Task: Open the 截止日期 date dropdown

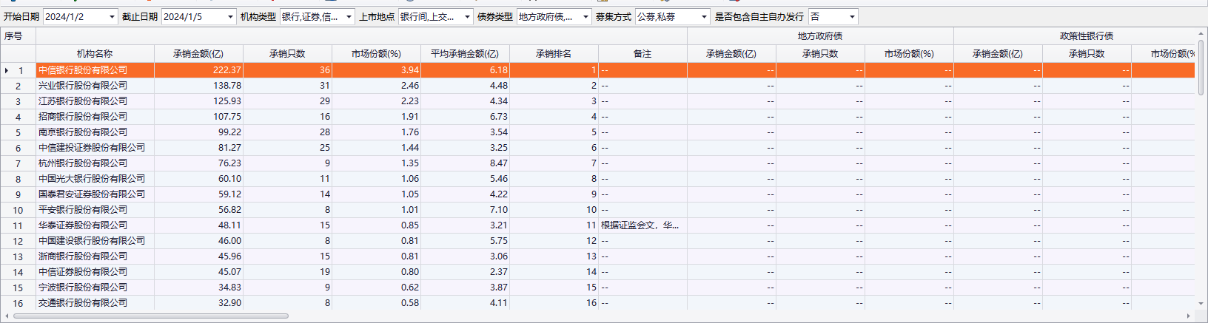Action: click(230, 17)
